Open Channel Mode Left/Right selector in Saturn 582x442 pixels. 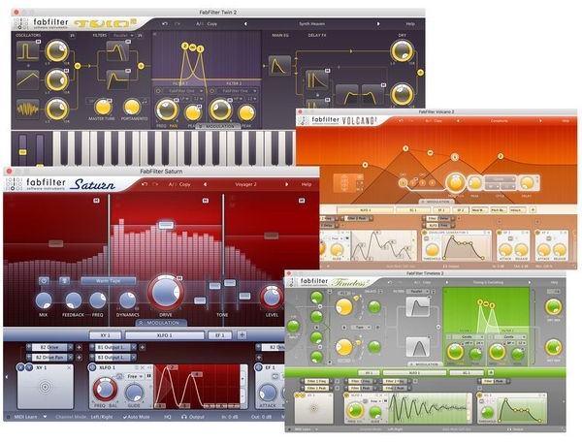tap(102, 417)
